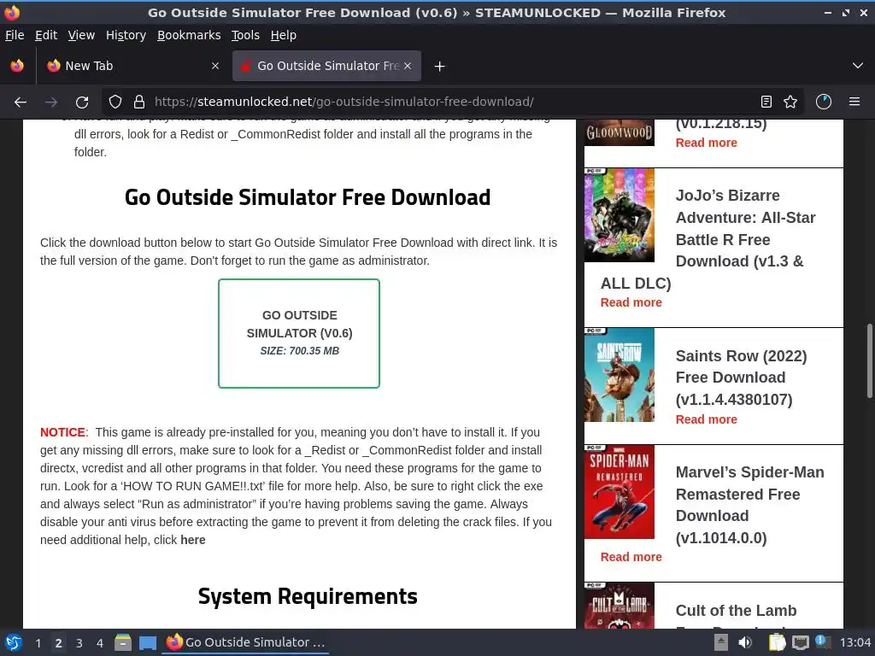Screen dimensions: 875x656
Task: Switch to the New Tab tab
Action: pyautogui.click(x=132, y=66)
